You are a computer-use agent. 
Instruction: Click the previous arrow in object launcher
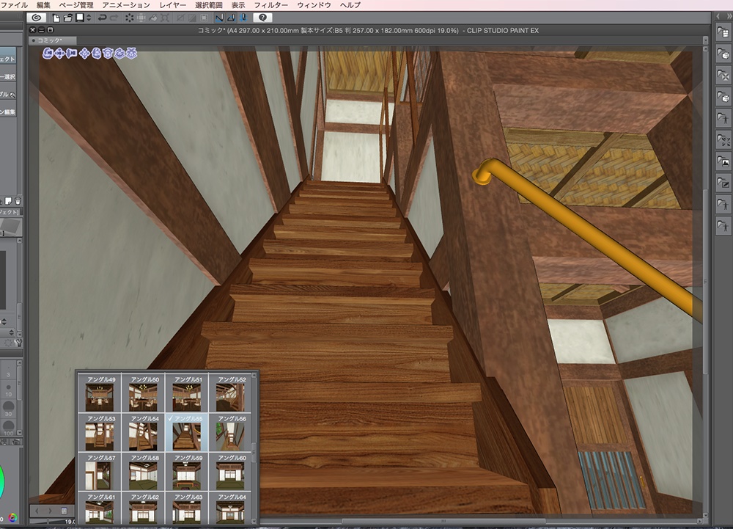point(37,511)
